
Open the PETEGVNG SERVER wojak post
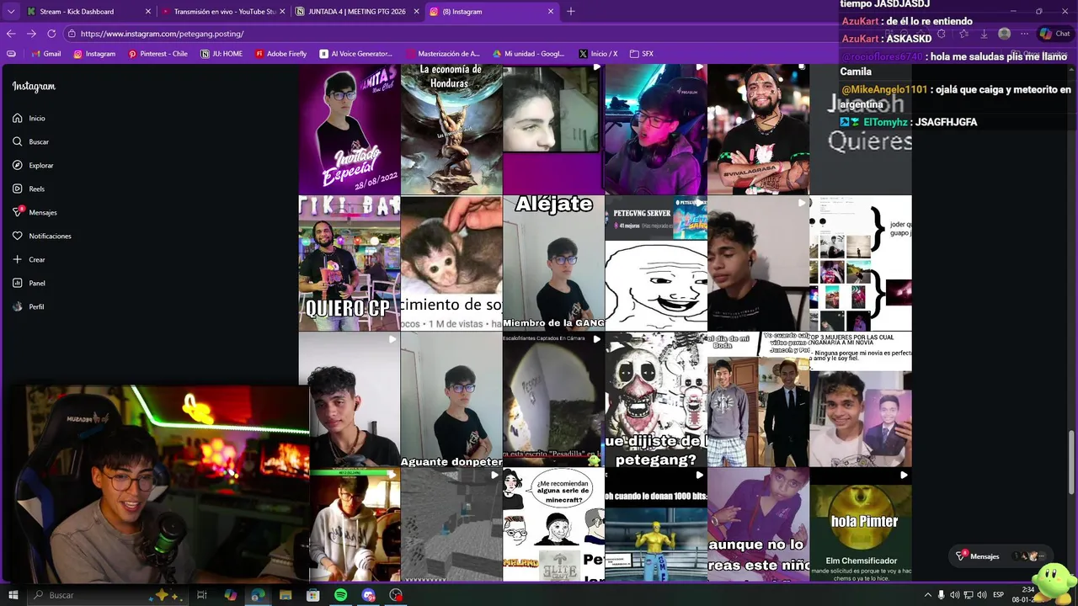point(656,263)
